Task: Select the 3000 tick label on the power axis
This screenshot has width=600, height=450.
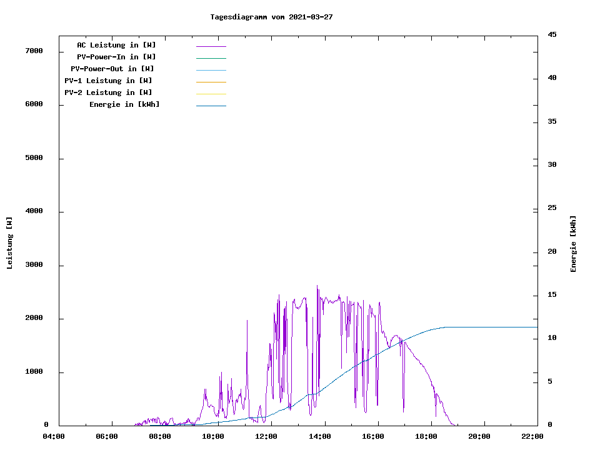Action: (33, 265)
